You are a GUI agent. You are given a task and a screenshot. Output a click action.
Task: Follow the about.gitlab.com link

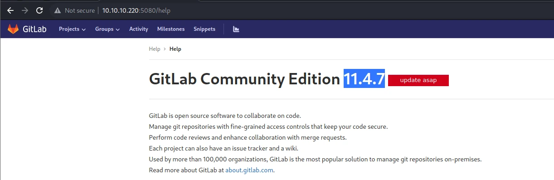click(x=250, y=170)
